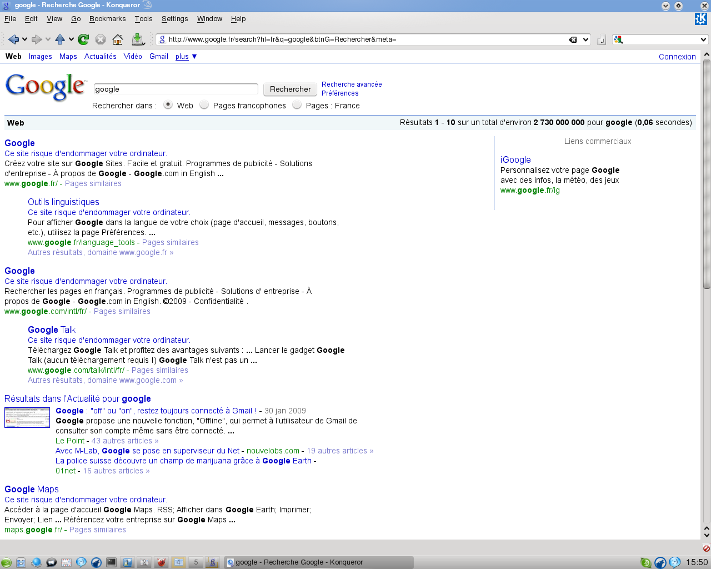Switch to the Images search link
The height and width of the screenshot is (569, 711).
tap(41, 57)
